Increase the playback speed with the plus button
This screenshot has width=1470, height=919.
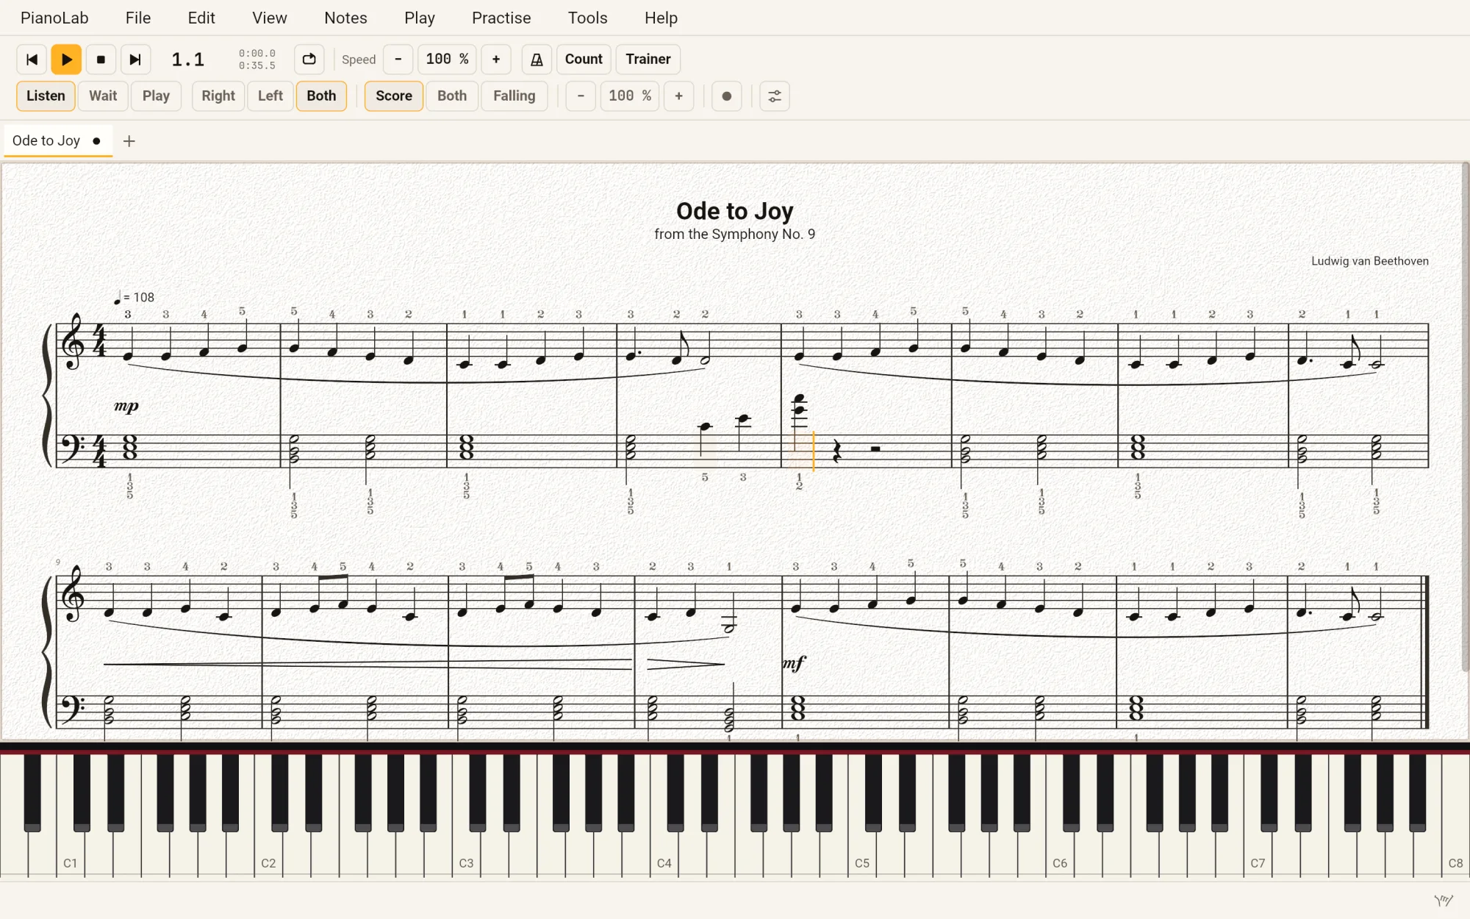click(496, 60)
